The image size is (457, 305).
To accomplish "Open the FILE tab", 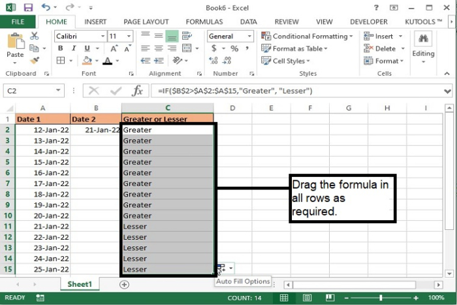I will pyautogui.click(x=18, y=22).
